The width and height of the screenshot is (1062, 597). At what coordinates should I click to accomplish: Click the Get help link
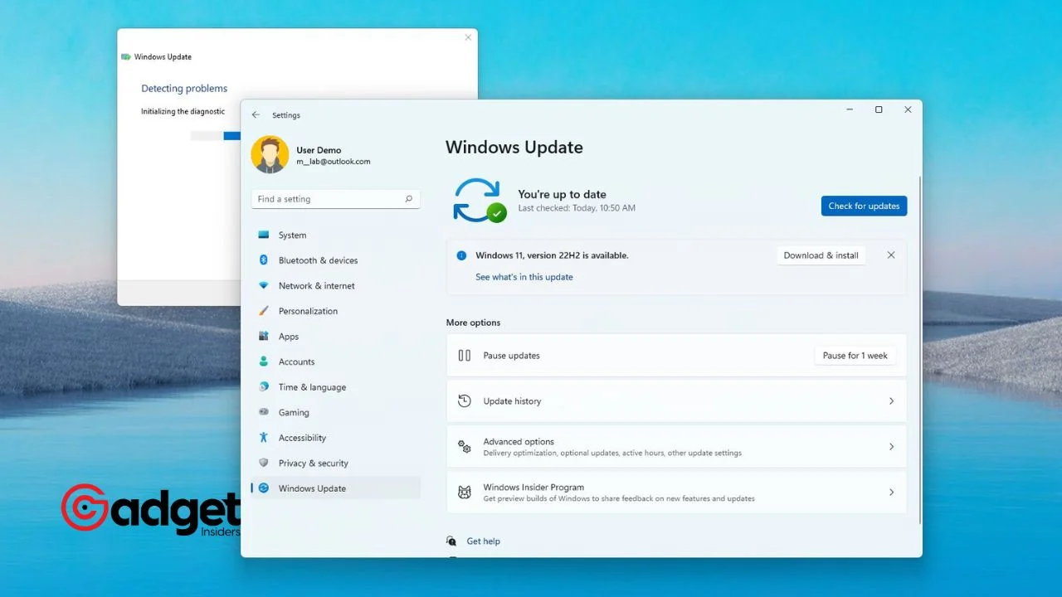pyautogui.click(x=483, y=541)
